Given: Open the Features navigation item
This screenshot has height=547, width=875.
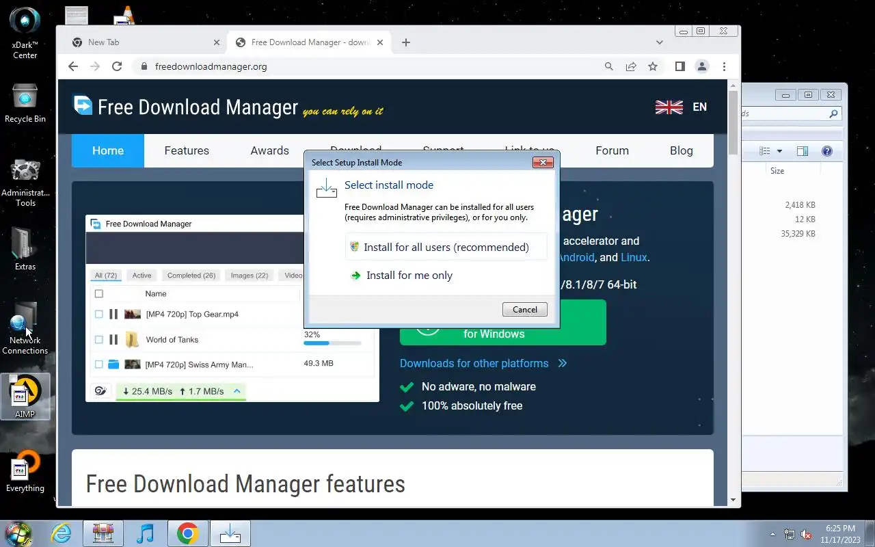Looking at the screenshot, I should (187, 150).
